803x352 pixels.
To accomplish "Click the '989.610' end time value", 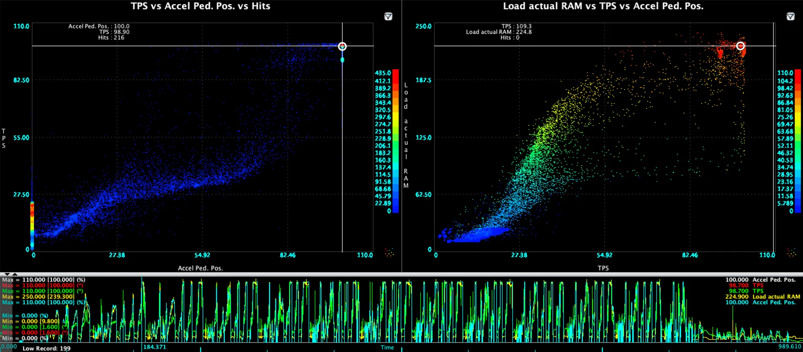I will pos(789,347).
